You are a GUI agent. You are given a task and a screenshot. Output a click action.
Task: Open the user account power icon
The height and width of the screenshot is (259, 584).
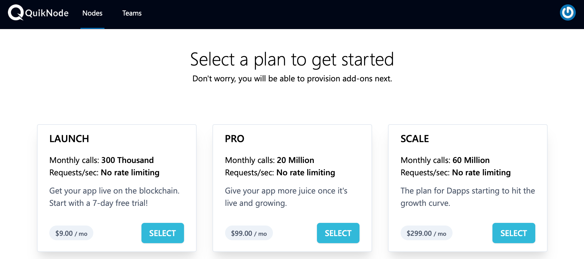[x=568, y=13]
